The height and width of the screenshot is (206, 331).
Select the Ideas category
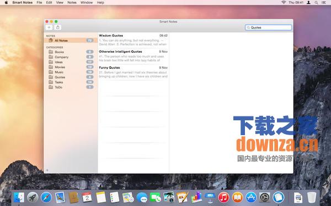tap(71, 62)
